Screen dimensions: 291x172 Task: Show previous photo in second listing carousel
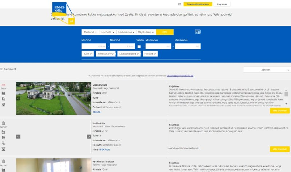pos(18,137)
